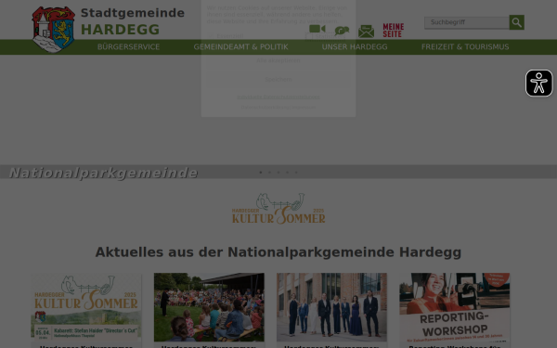Click Speichern in the cookie dialog
The image size is (557, 348).
click(278, 80)
